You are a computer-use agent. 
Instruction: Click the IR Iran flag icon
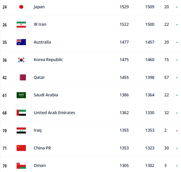pyautogui.click(x=21, y=25)
